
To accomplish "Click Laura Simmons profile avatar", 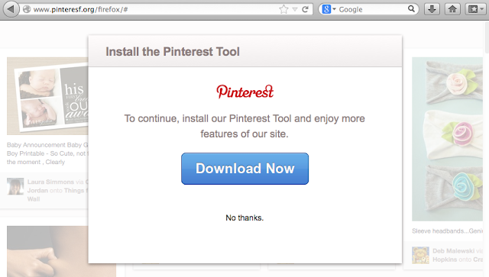I will click(x=15, y=186).
